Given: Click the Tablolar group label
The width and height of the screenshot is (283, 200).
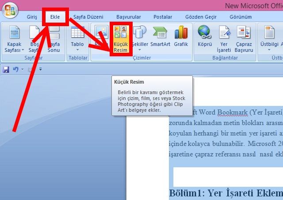Looking at the screenshot, I should (x=78, y=58).
